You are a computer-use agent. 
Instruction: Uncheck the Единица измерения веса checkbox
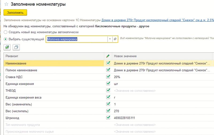[x=108, y=97]
